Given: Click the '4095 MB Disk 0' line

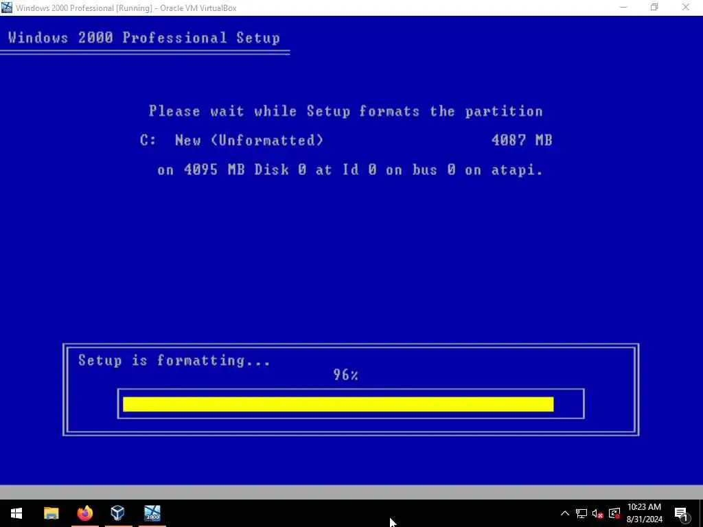Looking at the screenshot, I should (350, 170).
